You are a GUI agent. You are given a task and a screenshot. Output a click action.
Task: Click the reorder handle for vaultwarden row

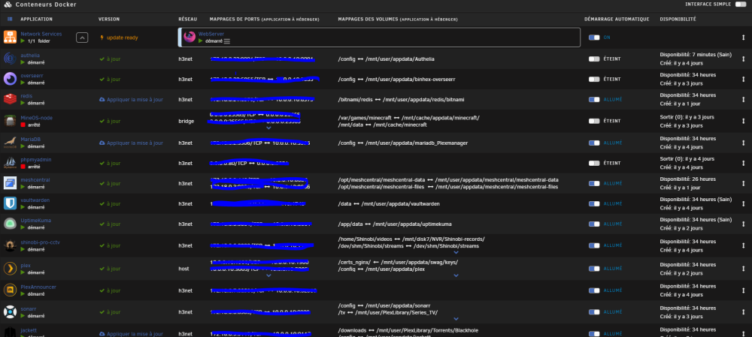[x=743, y=203]
